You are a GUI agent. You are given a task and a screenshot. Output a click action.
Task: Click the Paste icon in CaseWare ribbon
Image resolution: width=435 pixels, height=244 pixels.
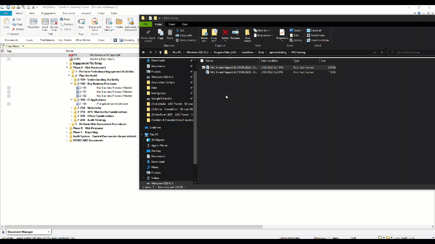click(x=6, y=24)
